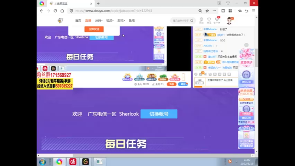Click the orange 充值 recharge button
The image size is (295, 166).
171,84
